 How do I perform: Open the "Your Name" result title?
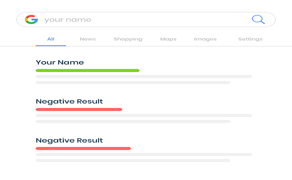pos(60,62)
